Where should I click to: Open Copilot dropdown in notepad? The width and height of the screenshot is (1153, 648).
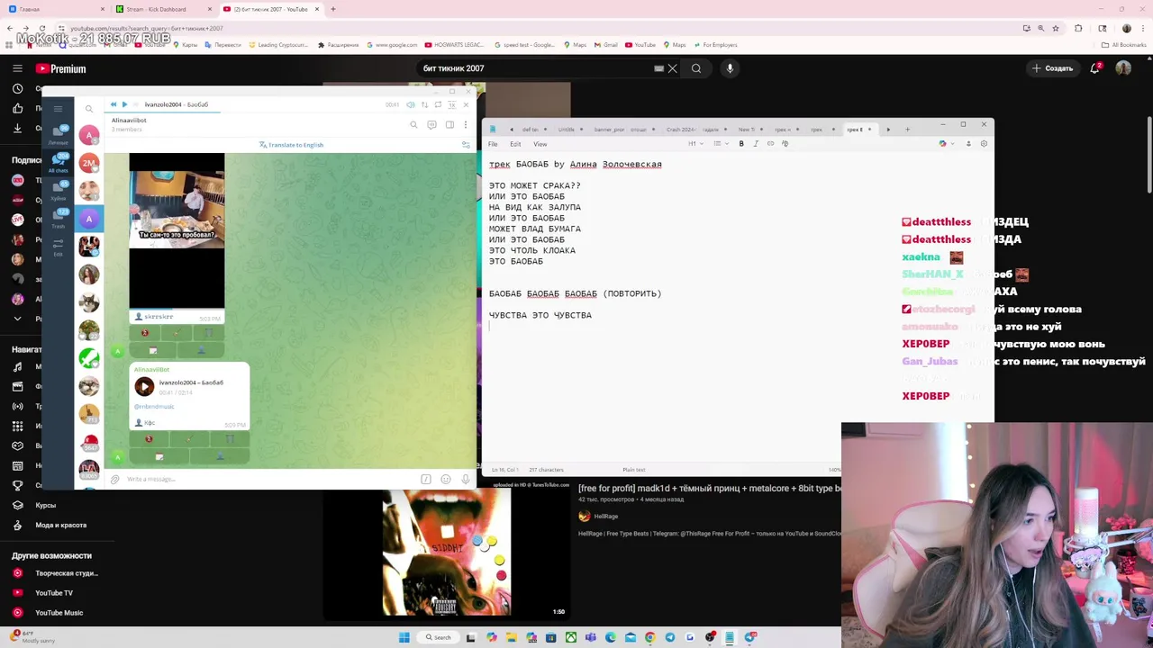(948, 144)
